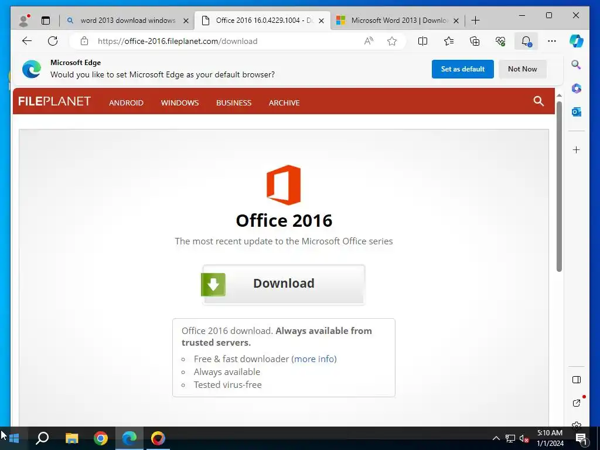This screenshot has width=600, height=450.
Task: Add this page to favorites star
Action: click(392, 41)
